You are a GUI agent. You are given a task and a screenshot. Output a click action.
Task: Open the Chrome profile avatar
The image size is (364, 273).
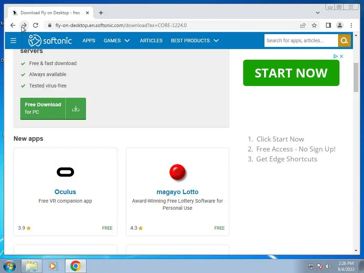coord(339,25)
